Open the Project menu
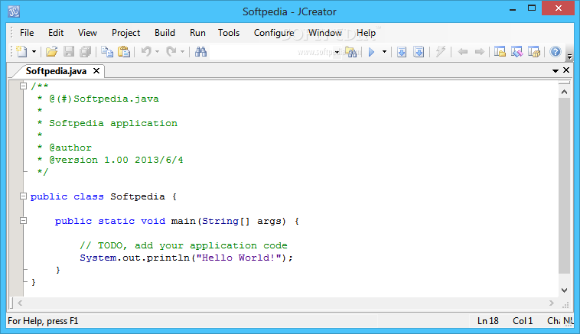This screenshot has width=580, height=334. (125, 33)
